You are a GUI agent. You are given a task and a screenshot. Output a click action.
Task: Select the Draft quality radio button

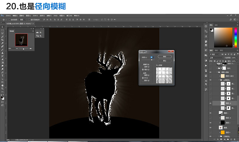click(x=143, y=75)
